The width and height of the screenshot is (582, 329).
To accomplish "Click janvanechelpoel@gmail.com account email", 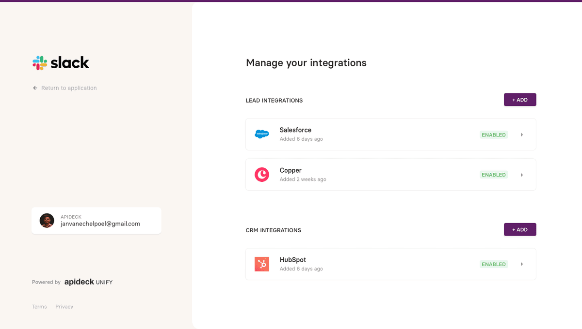I will click(100, 224).
